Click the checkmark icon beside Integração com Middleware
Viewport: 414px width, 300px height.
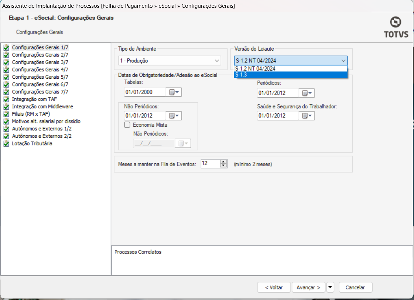(6, 107)
